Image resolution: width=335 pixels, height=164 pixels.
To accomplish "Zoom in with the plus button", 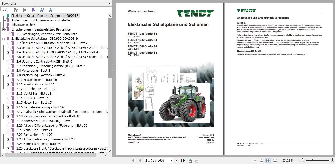I will [332, 160].
